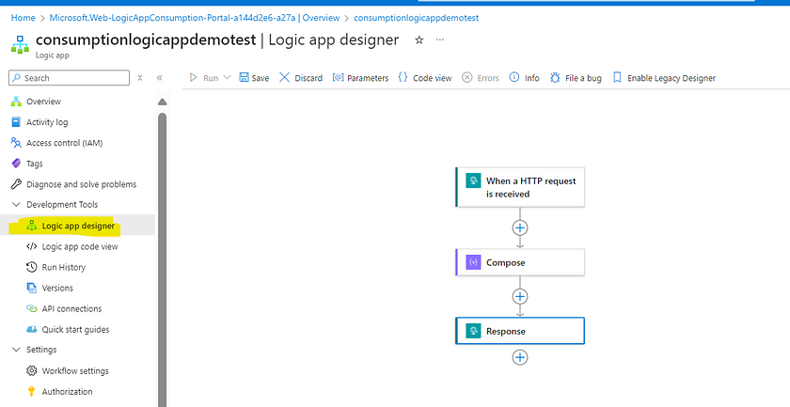Click the Parameters [@] icon
Viewport: 790px width, 407px height.
[x=338, y=78]
